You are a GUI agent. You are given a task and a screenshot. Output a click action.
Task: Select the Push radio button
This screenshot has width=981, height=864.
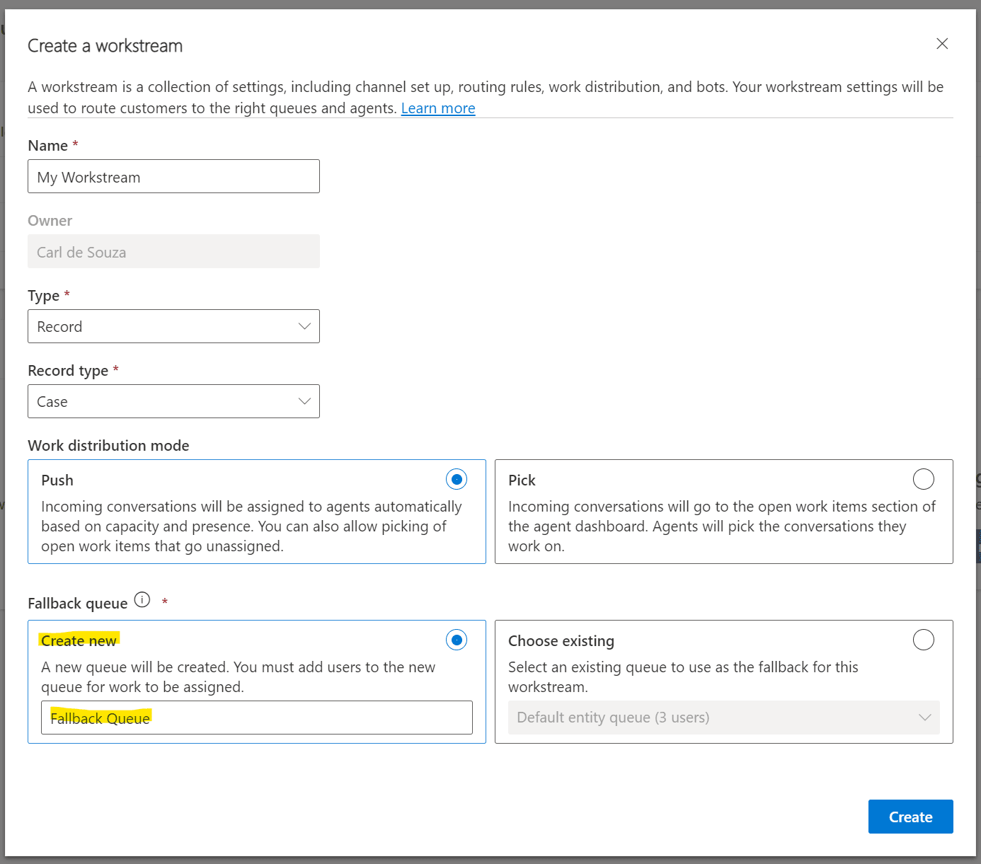[457, 480]
